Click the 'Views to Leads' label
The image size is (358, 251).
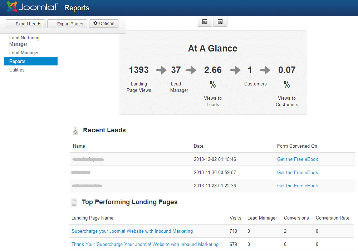pyautogui.click(x=213, y=101)
